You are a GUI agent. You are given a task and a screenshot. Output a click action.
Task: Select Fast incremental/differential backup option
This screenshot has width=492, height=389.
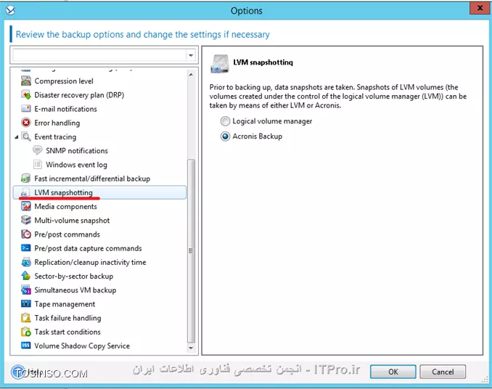pos(92,179)
